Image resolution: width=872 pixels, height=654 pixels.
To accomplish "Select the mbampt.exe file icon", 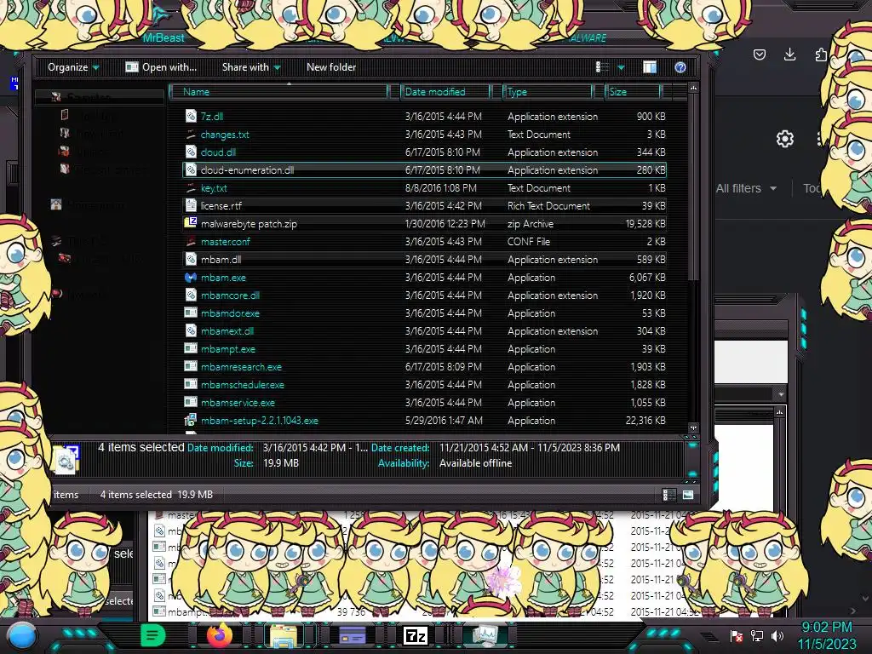I will (x=191, y=348).
